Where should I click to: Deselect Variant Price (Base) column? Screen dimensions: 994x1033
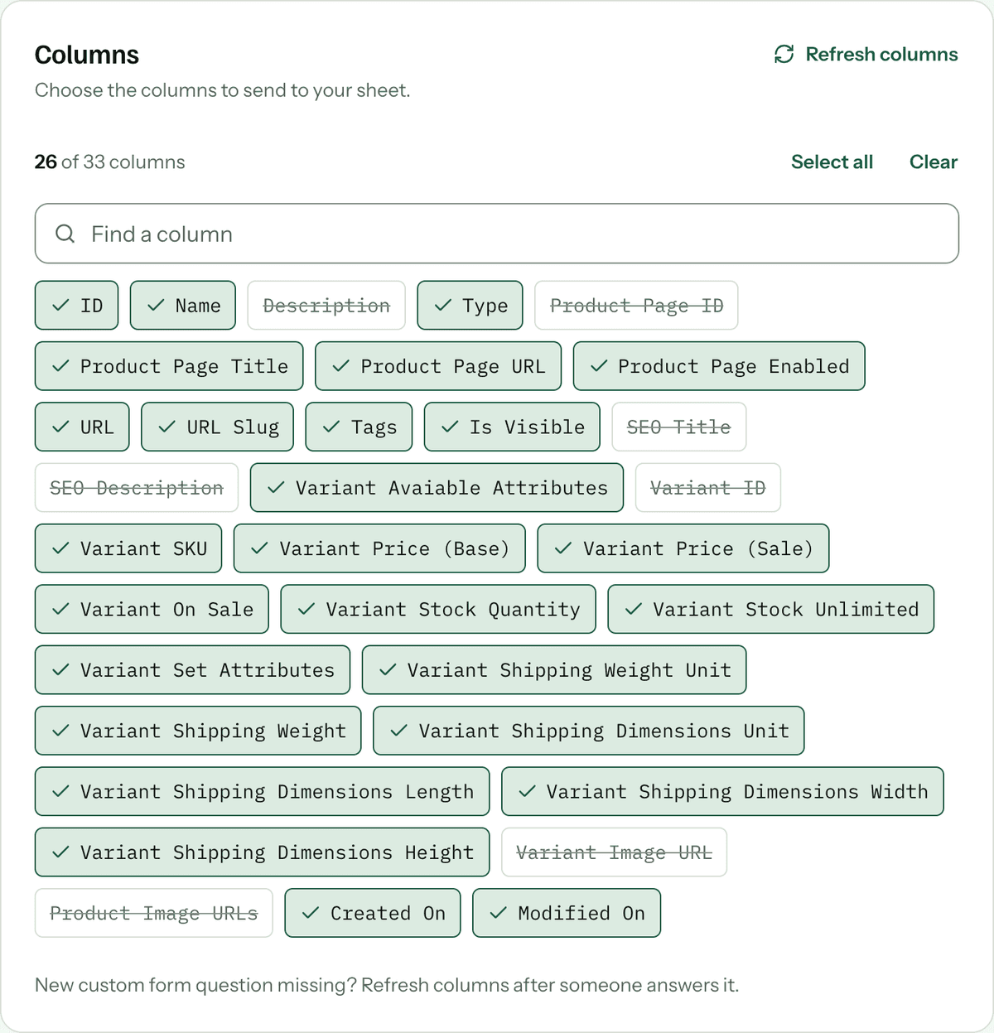point(379,548)
